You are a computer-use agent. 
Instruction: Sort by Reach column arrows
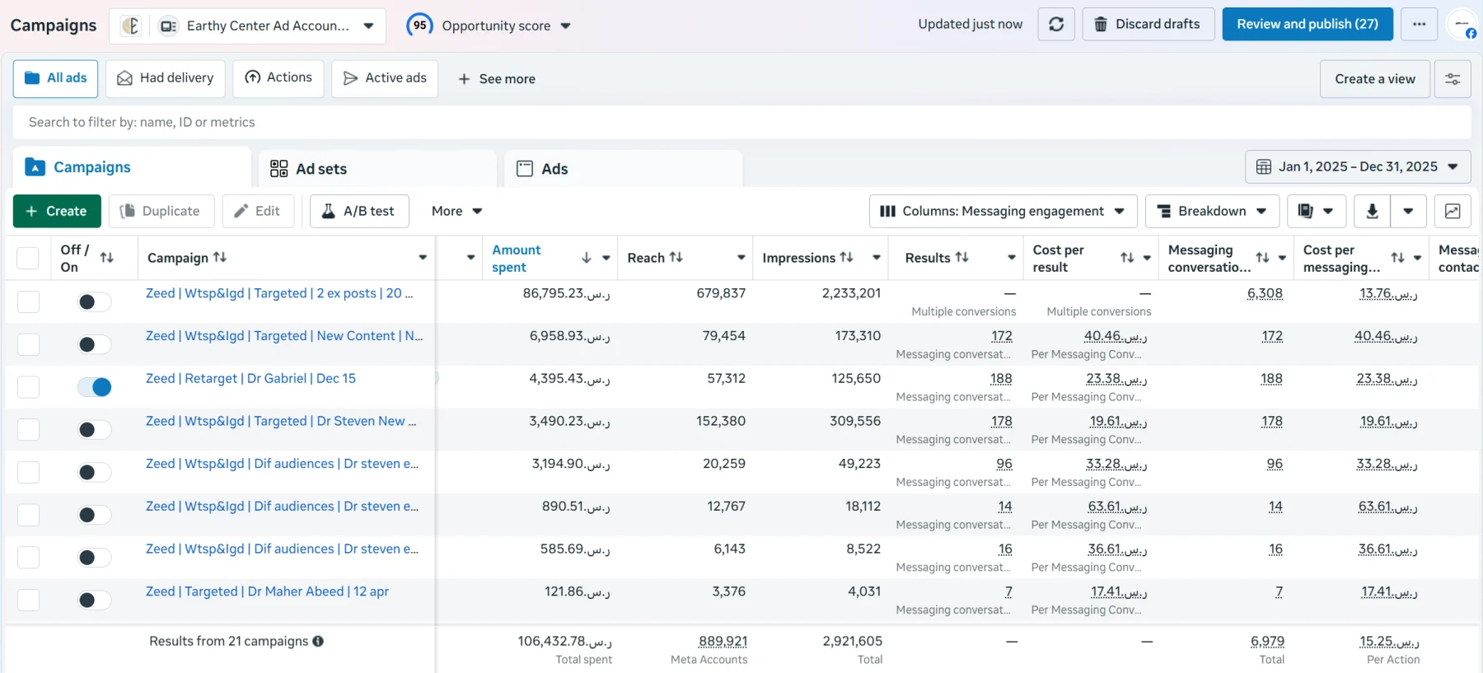coord(676,257)
